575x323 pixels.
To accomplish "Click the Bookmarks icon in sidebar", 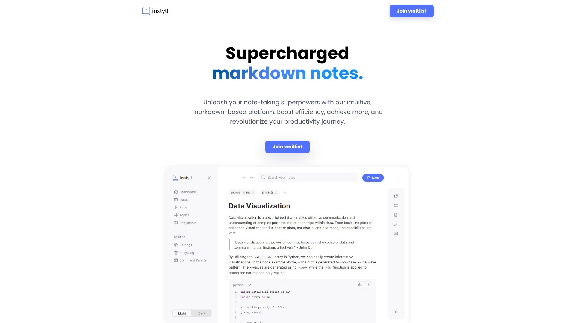I will (x=176, y=223).
